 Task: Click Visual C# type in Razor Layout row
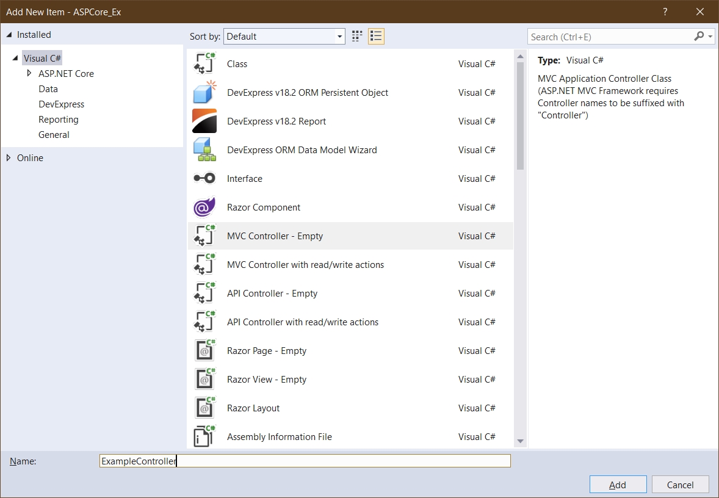click(x=477, y=408)
